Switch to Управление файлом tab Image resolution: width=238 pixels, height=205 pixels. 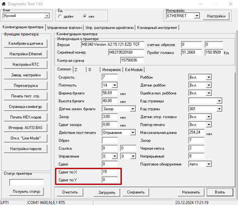[65, 28]
